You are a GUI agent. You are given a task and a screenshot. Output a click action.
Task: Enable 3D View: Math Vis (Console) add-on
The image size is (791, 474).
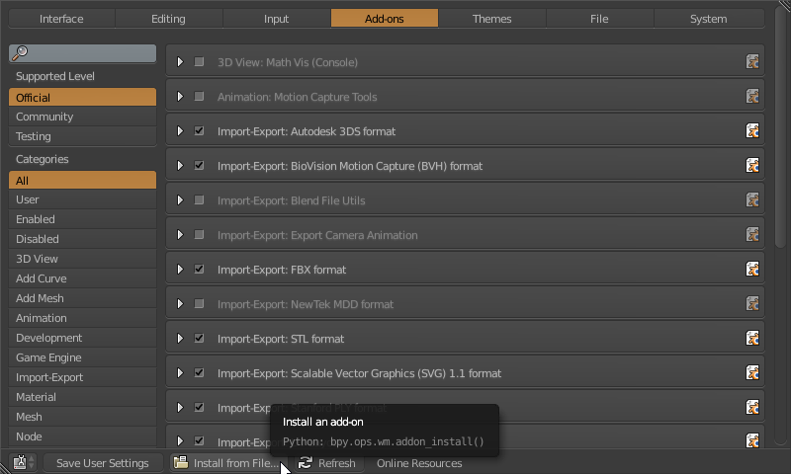pos(200,62)
